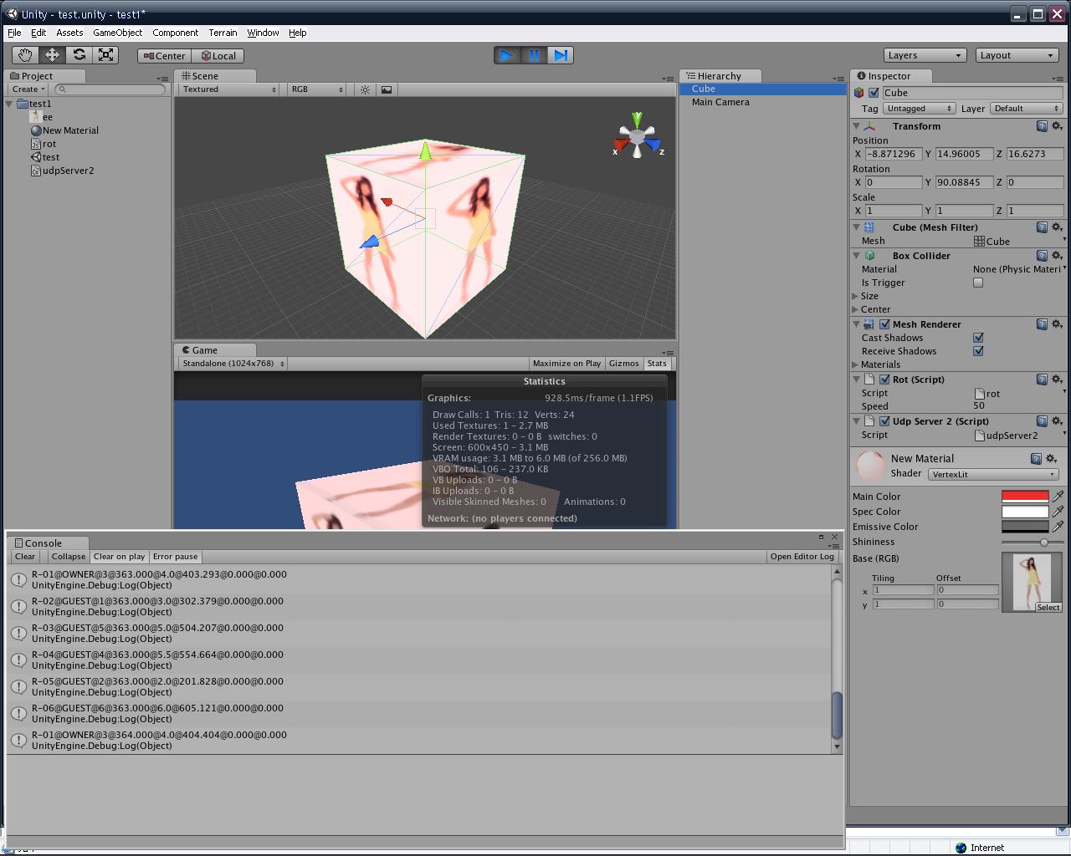Click the Clear button in the Console
The width and height of the screenshot is (1071, 856).
click(x=24, y=556)
